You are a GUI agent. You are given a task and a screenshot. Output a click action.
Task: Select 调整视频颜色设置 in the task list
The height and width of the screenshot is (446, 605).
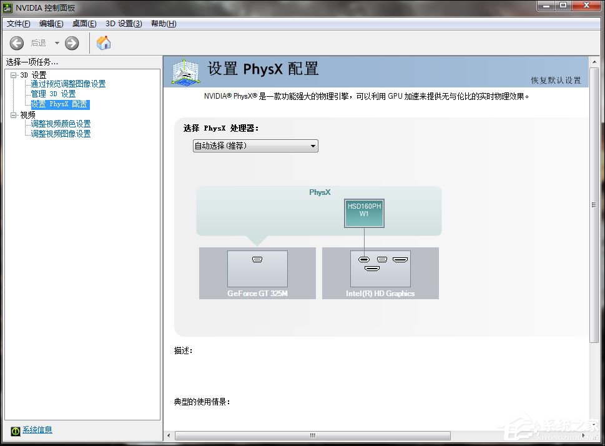coord(61,124)
